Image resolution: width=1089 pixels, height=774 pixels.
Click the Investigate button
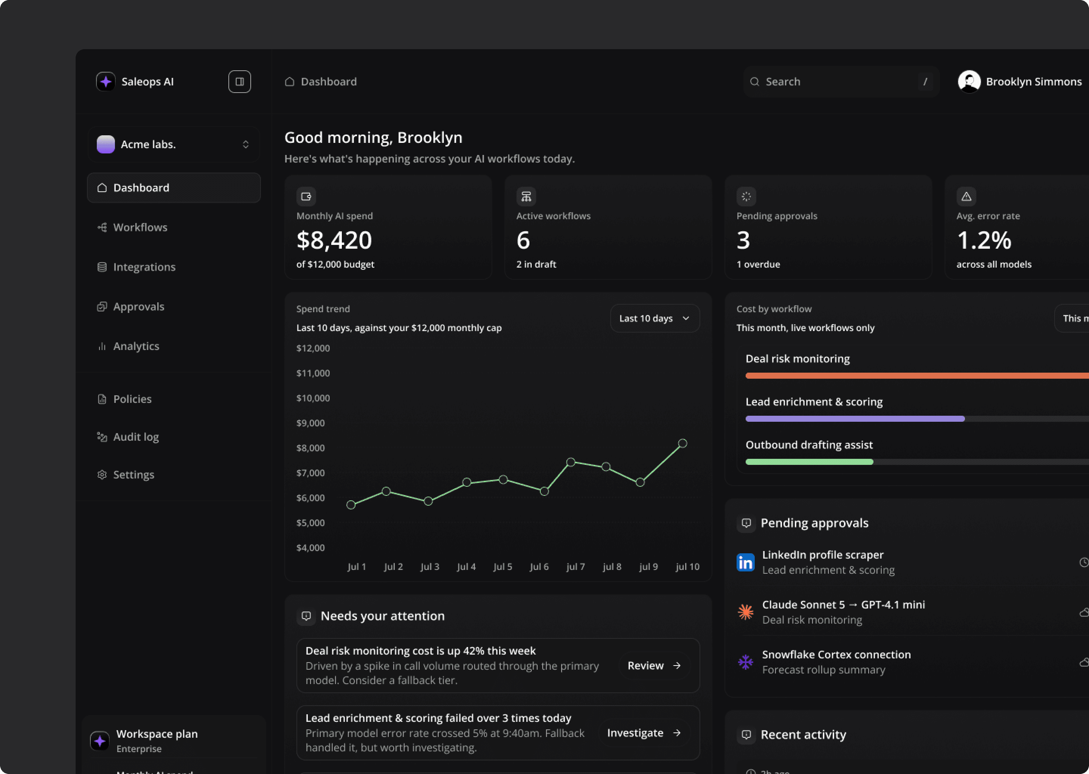(644, 733)
